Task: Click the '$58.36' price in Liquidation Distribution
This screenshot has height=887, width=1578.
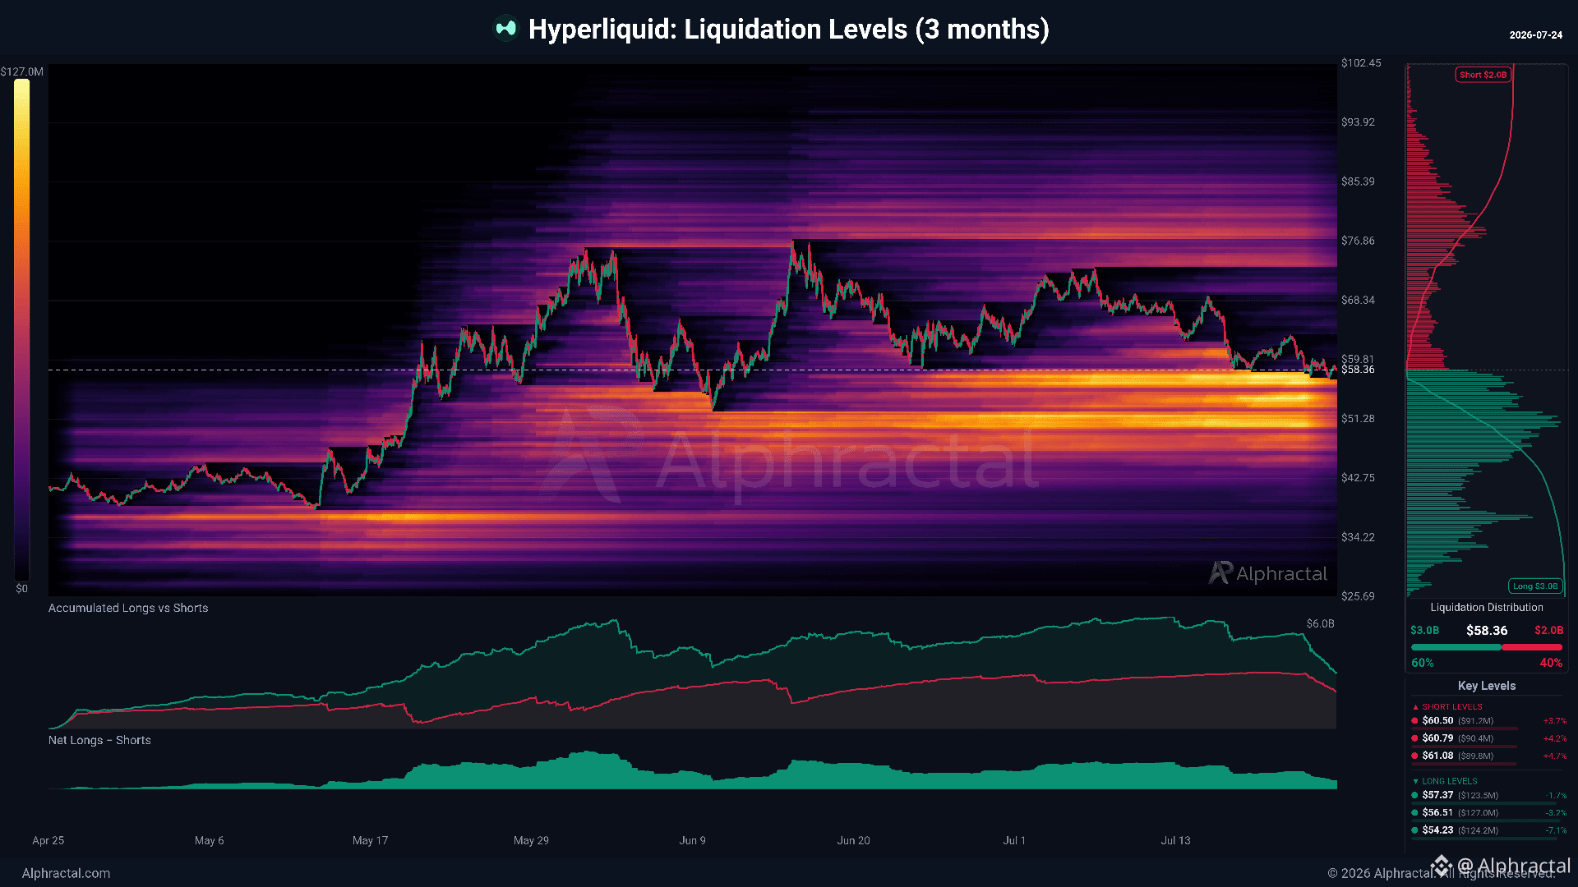Action: (x=1487, y=631)
